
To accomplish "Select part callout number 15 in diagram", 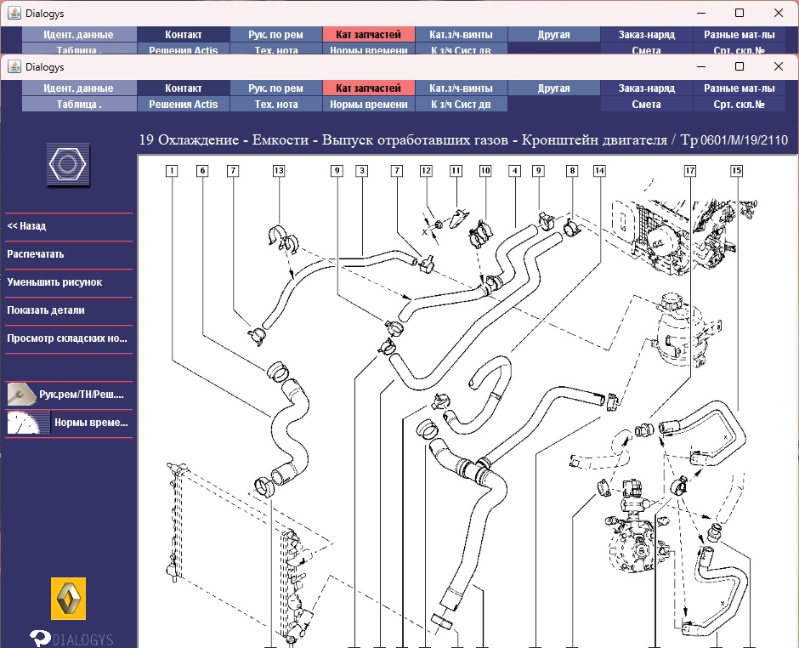I will [735, 171].
